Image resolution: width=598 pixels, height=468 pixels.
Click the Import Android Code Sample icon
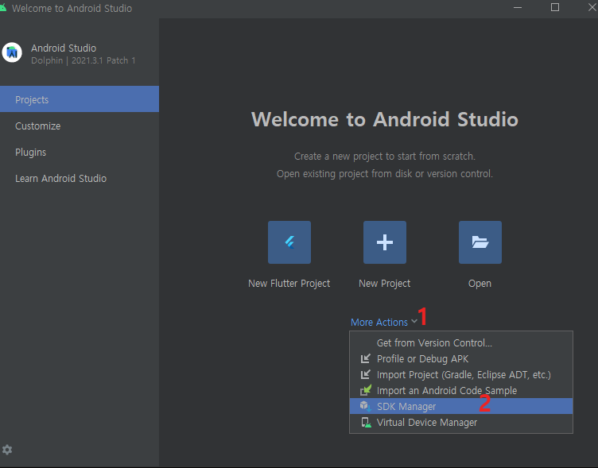coord(366,390)
